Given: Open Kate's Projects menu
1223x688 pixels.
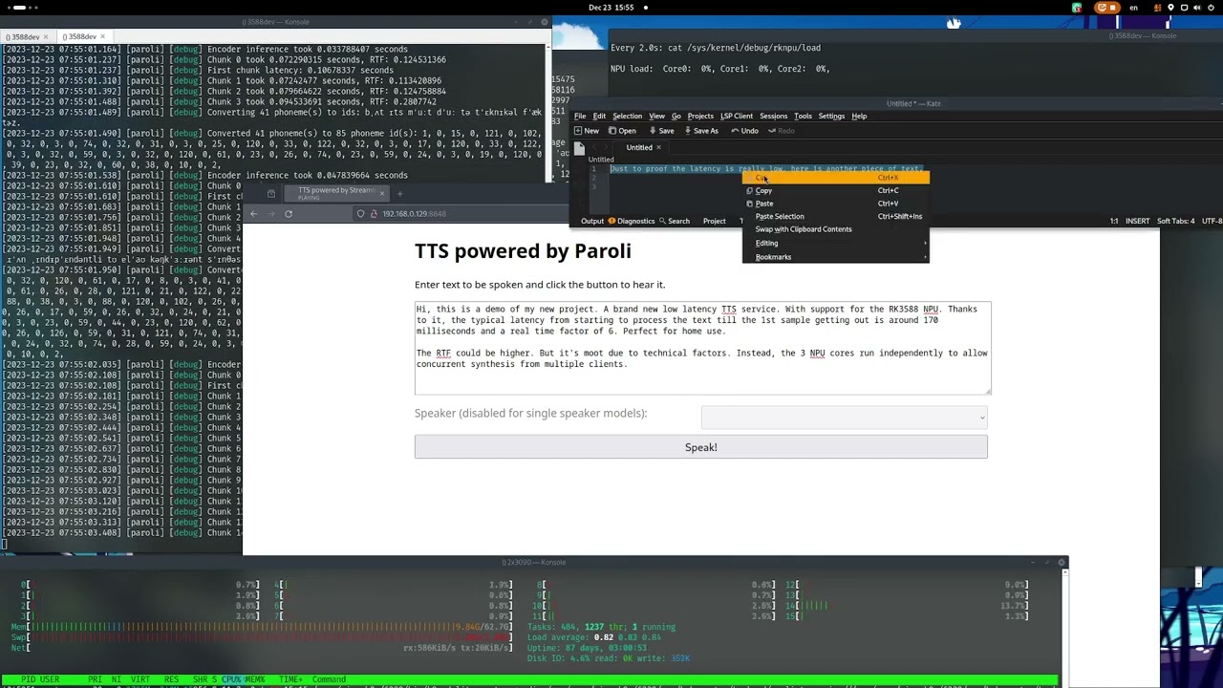Looking at the screenshot, I should [700, 117].
